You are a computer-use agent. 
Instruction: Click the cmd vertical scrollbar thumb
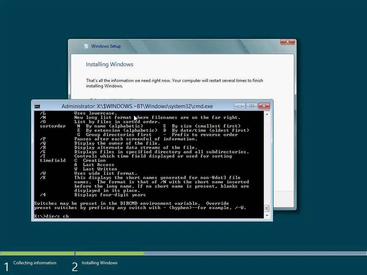click(267, 208)
